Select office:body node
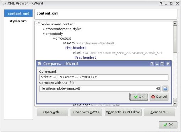 (54, 34)
